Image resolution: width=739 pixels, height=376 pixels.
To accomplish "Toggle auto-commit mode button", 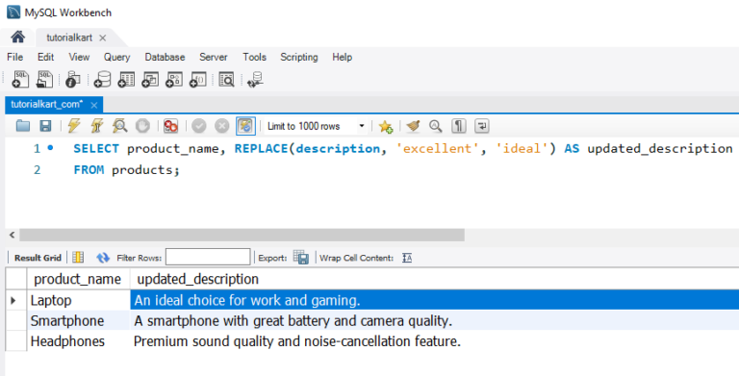I will pos(245,126).
